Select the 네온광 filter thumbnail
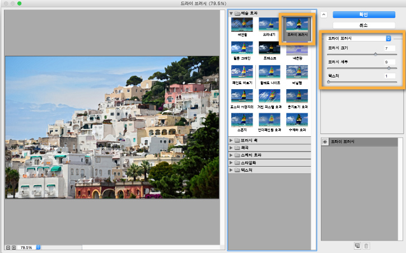Screen dimensions: 406x253 pos(297,49)
